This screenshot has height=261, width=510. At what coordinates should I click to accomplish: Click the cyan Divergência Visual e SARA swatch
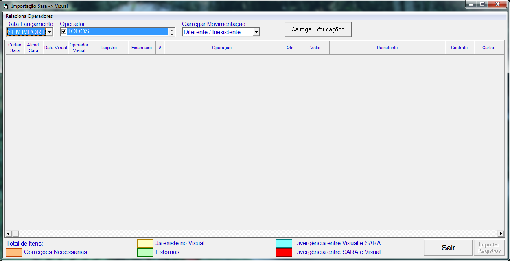tap(284, 243)
